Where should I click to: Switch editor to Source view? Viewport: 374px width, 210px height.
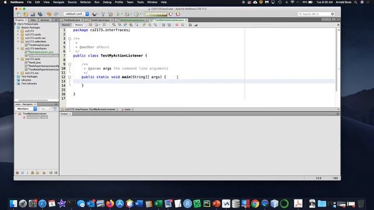point(66,24)
